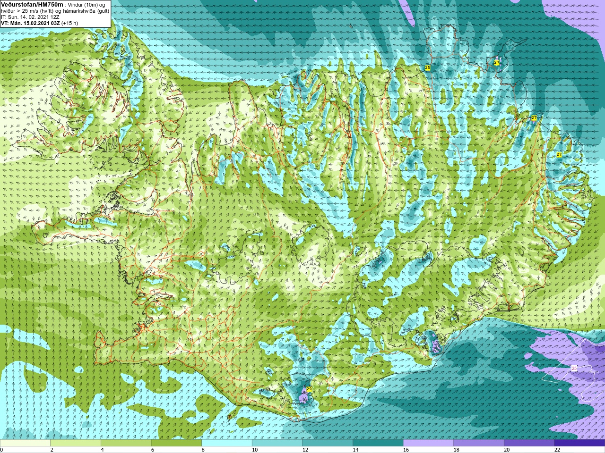This screenshot has height=453, width=605.
Task: Click the yellow 29 gust marker on the map
Action: pyautogui.click(x=309, y=389)
